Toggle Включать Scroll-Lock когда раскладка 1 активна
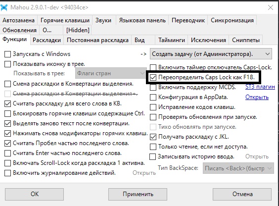 pyautogui.click(x=7, y=163)
